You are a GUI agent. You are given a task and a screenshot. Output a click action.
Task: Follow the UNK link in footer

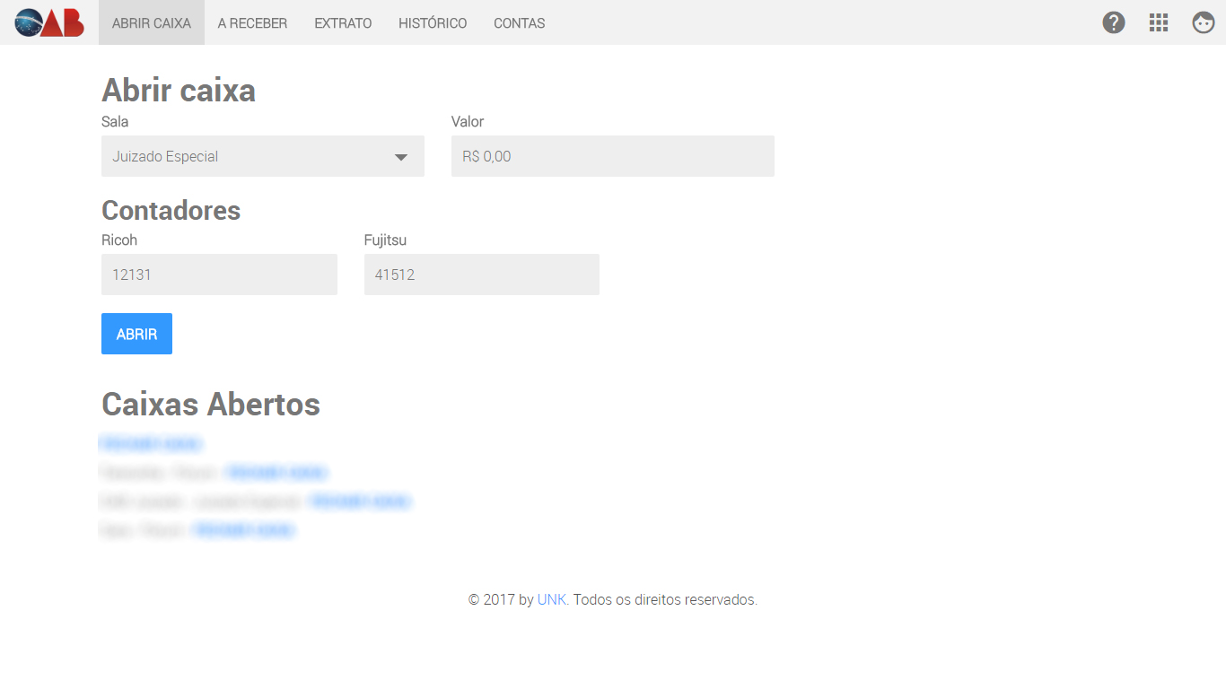coord(551,599)
